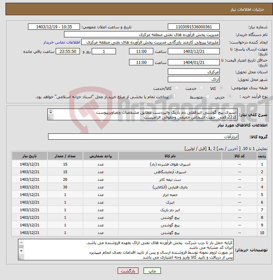Toggle the اسناد خزانه اسلامی payment checkbox
The height and width of the screenshot is (280, 273).
click(173, 96)
